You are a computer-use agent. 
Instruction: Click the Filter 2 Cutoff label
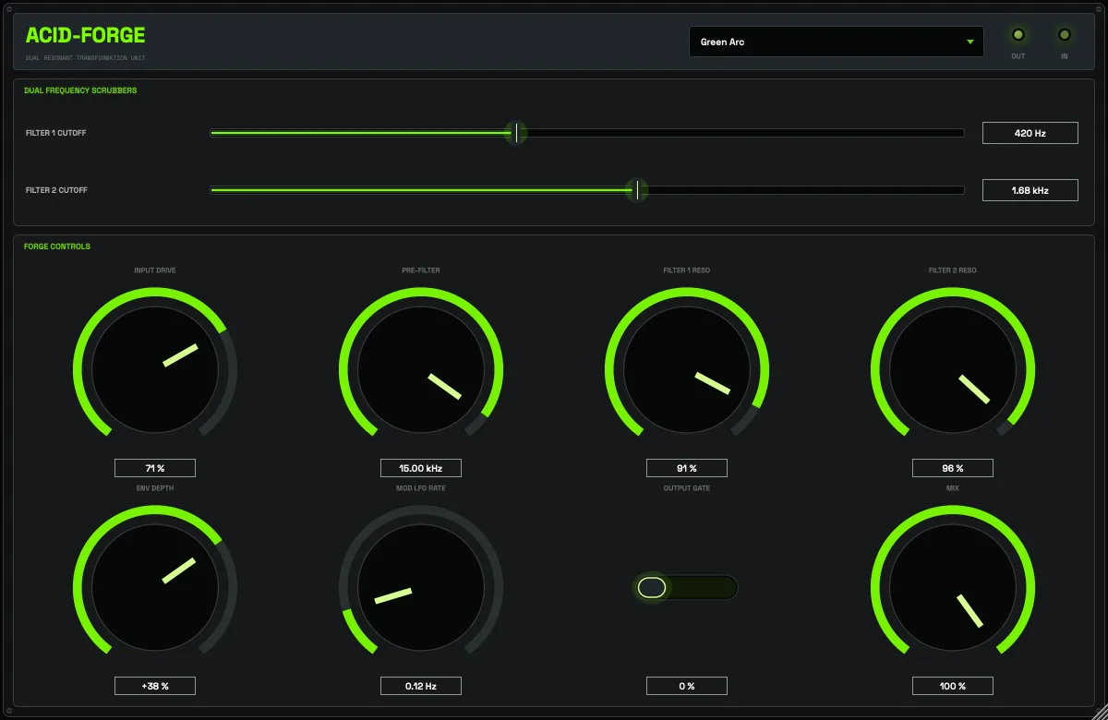[56, 190]
